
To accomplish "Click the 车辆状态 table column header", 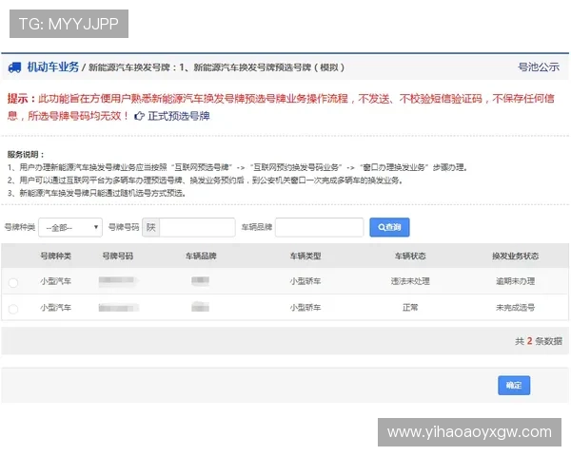I will coord(410,256).
